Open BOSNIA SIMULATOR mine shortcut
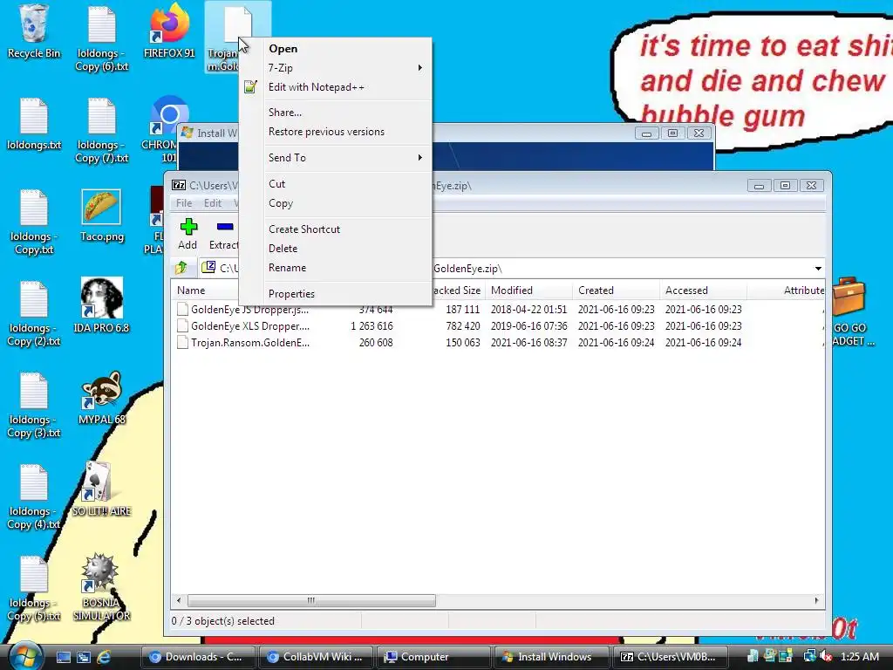This screenshot has width=893, height=670. pyautogui.click(x=101, y=587)
